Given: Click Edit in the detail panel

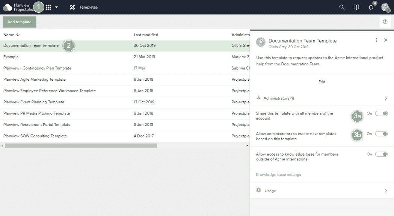Looking at the screenshot, I should pyautogui.click(x=322, y=82).
